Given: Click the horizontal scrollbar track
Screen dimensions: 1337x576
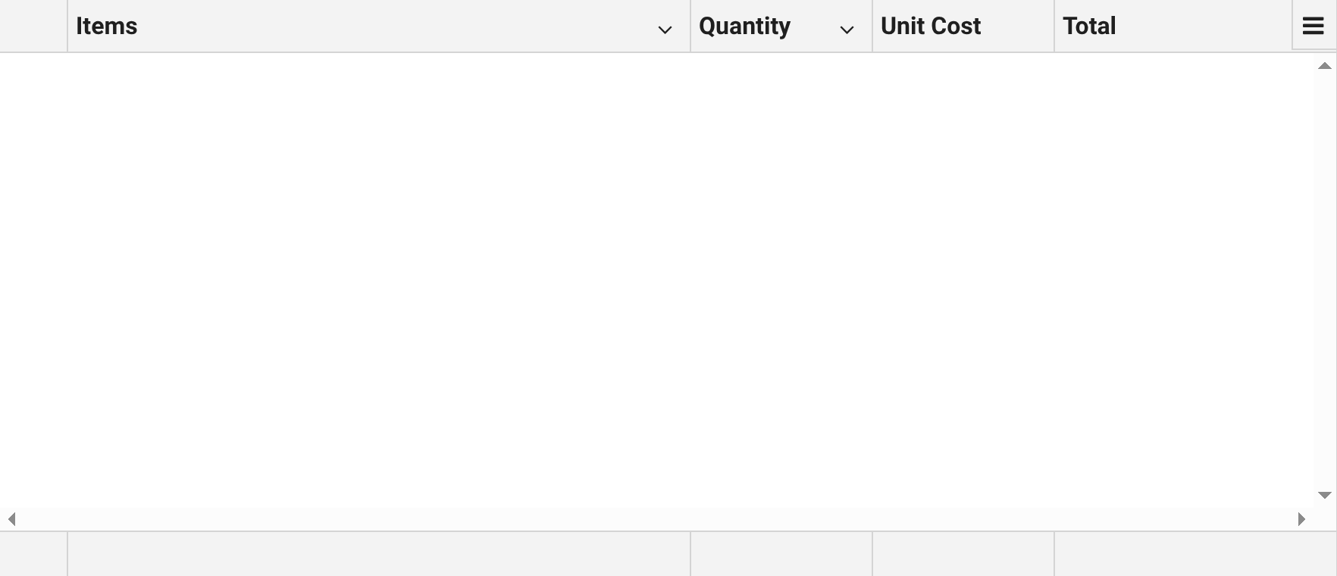Looking at the screenshot, I should [x=652, y=519].
